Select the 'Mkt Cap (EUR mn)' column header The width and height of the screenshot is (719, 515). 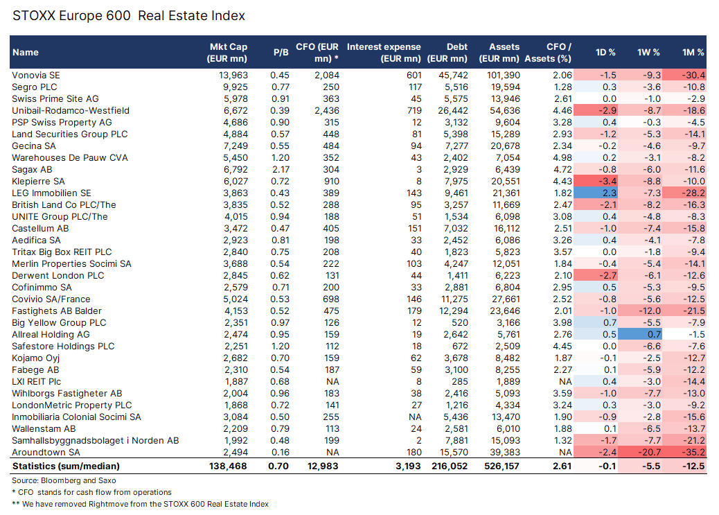click(227, 52)
